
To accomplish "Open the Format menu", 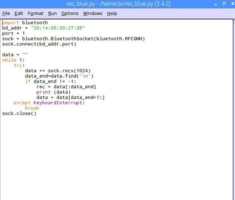I will 36,14.
